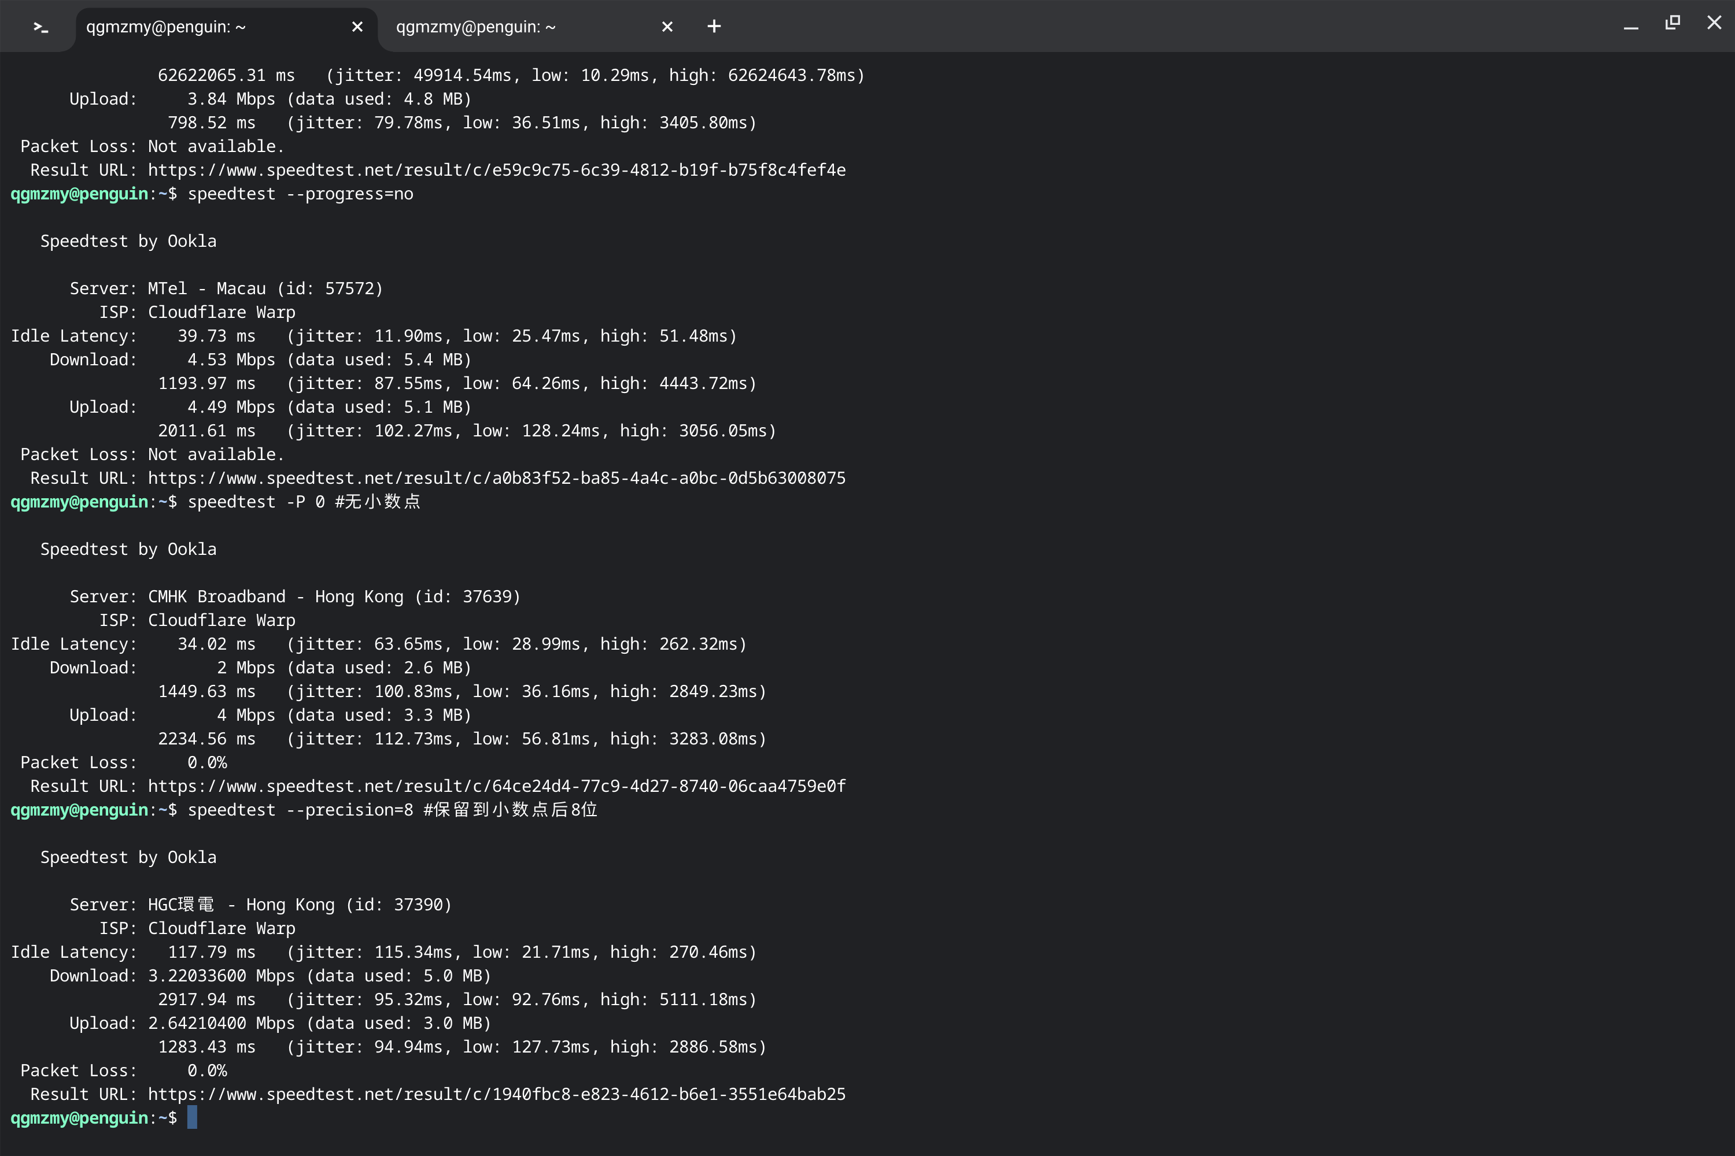1735x1156 pixels.
Task: Click latency value '1283.43 ms'
Action: click(206, 1047)
